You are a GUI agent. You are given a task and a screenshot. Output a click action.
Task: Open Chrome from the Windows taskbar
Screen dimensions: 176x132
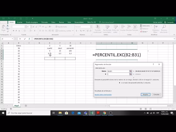105,113
